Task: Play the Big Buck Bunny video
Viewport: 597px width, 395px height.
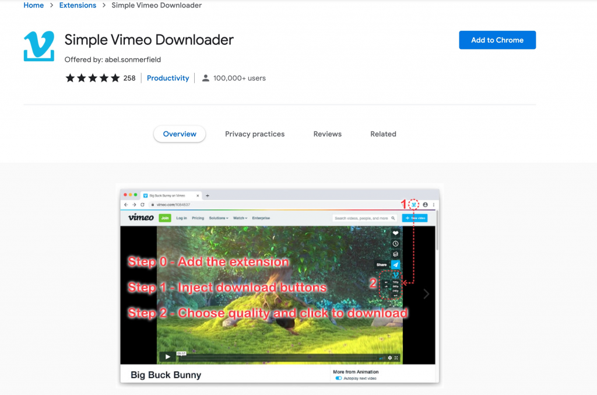Action: pyautogui.click(x=167, y=357)
